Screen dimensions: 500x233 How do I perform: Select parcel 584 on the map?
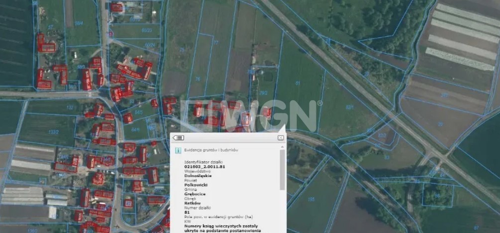coord(79,23)
